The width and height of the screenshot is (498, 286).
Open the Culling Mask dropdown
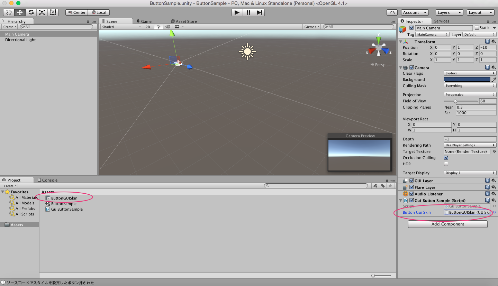[470, 85]
